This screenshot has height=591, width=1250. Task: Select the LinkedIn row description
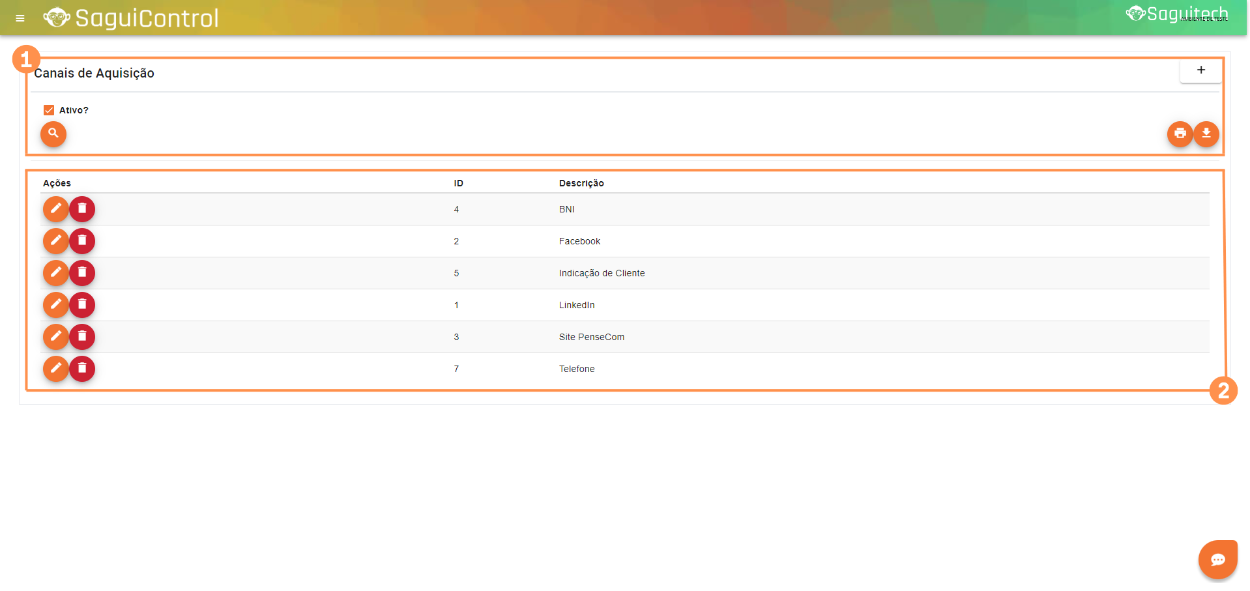point(577,305)
